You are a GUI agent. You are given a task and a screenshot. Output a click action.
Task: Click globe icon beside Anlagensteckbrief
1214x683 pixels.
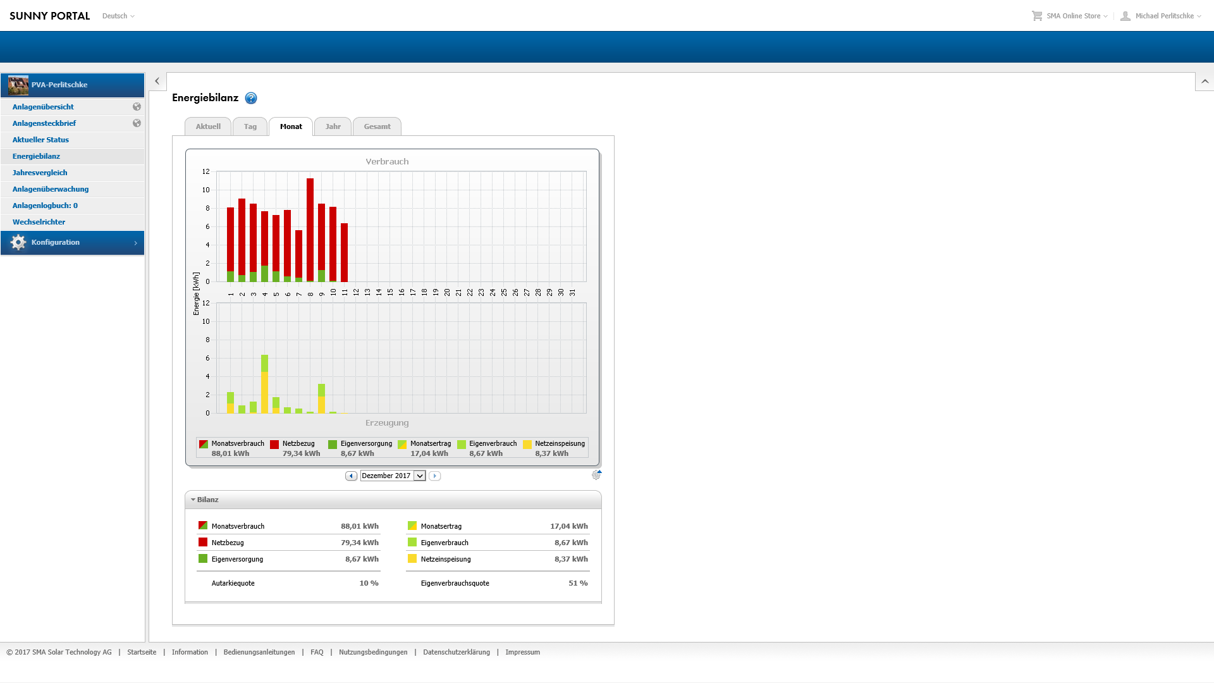(137, 123)
